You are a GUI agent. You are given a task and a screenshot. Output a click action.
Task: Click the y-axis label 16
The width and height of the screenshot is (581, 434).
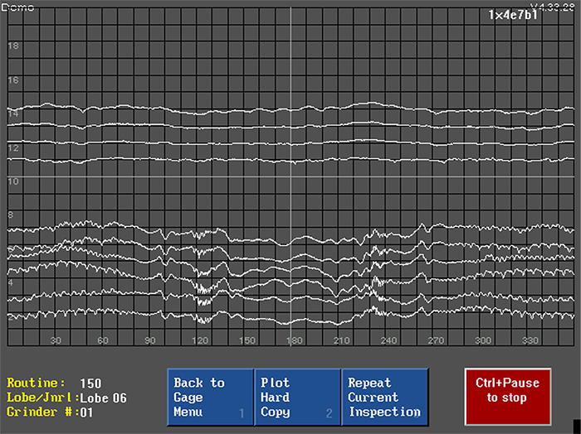click(x=13, y=80)
